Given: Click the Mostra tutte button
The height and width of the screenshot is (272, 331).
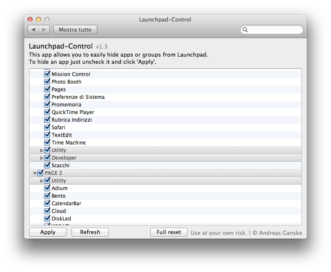Looking at the screenshot, I should 75,30.
